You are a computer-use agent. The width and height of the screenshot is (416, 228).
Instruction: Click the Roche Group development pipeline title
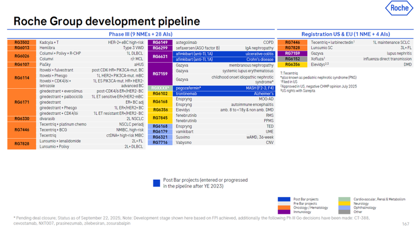(x=106, y=21)
